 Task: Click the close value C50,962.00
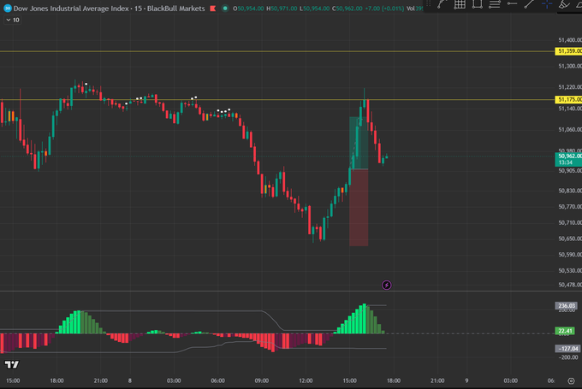click(347, 9)
